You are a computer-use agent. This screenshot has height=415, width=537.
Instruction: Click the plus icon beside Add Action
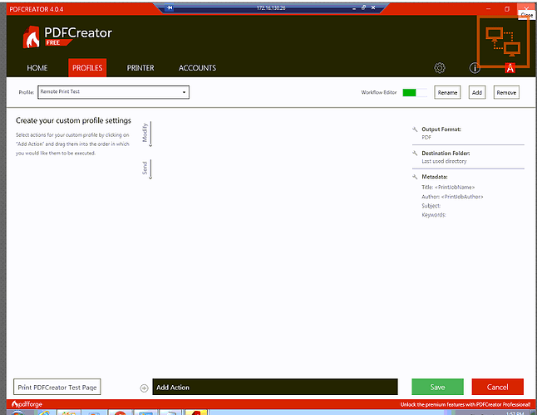[144, 388]
